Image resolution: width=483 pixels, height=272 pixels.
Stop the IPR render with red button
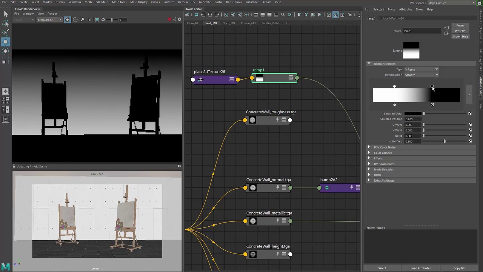click(169, 20)
